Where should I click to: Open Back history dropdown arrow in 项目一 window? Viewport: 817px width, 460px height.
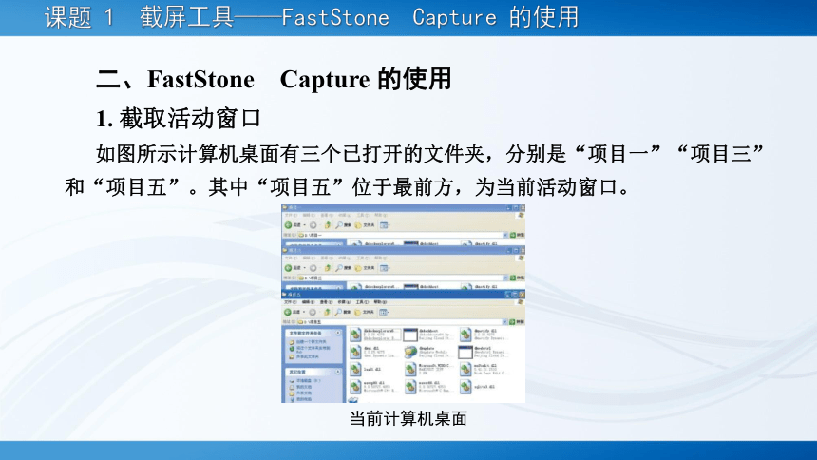point(305,225)
